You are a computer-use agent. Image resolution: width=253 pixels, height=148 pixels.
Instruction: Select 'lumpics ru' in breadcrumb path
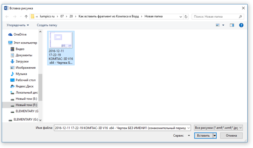coord(47,16)
